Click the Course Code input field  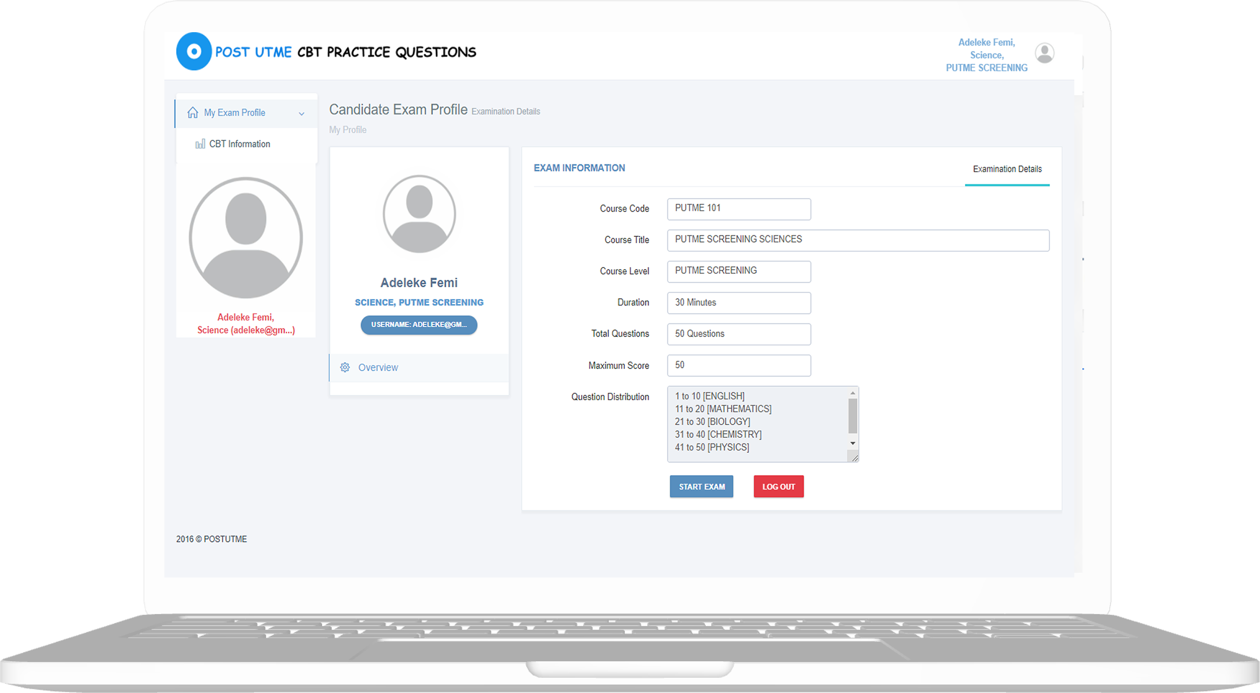point(738,209)
